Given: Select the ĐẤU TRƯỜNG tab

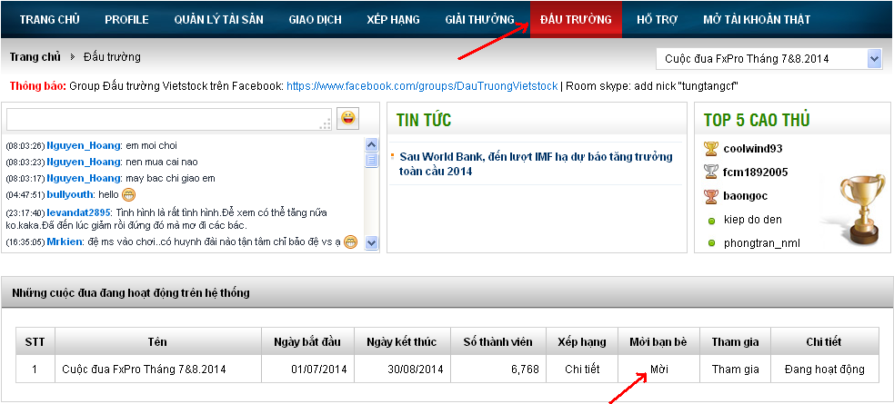Looking at the screenshot, I should pyautogui.click(x=576, y=19).
